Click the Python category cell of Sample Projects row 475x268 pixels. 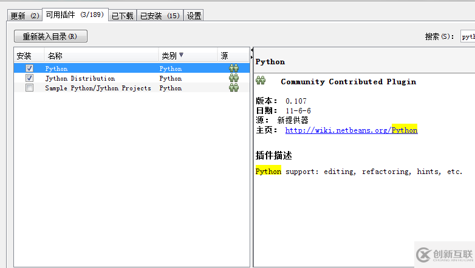coord(171,88)
